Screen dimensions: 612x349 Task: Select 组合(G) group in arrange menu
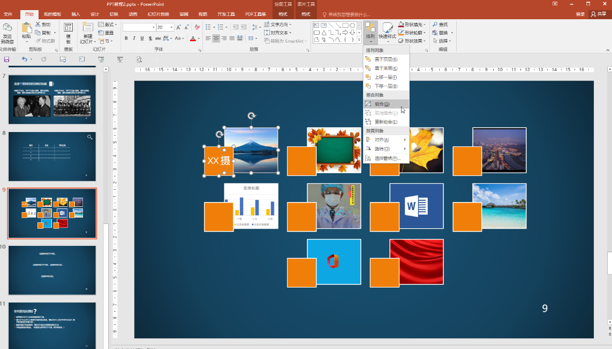click(382, 104)
